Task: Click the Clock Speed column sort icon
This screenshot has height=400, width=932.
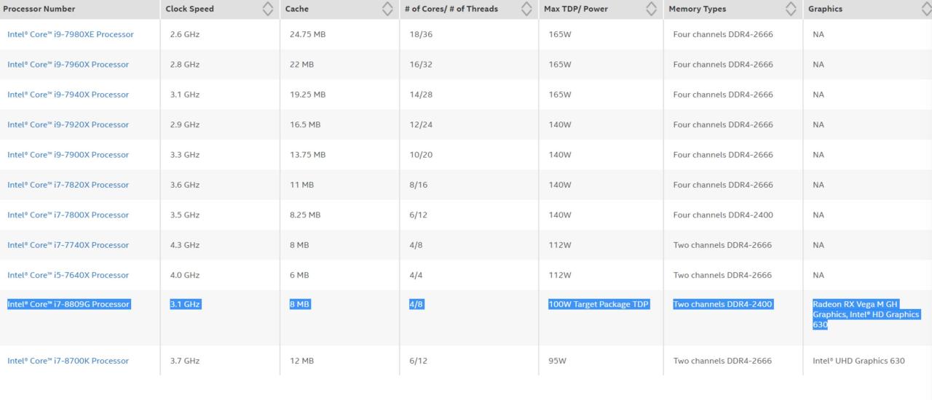Action: [x=268, y=9]
